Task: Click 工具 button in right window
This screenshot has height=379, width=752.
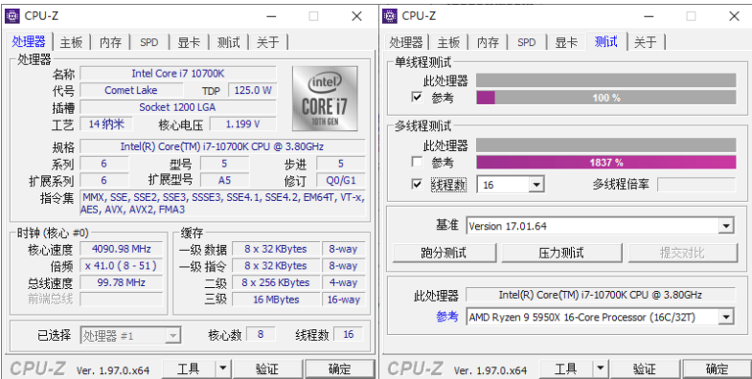Action: click(566, 368)
